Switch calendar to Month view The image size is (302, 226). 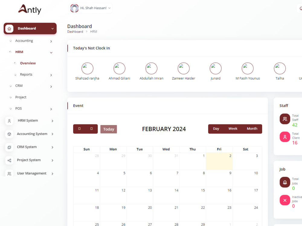252,129
